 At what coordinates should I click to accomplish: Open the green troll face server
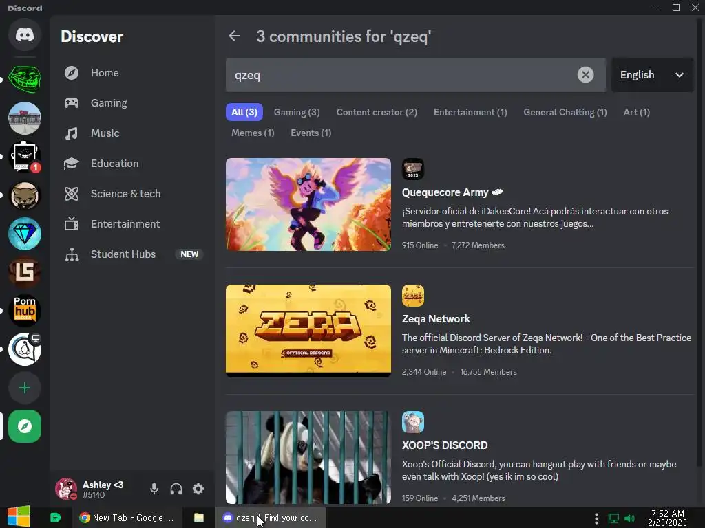click(x=25, y=79)
